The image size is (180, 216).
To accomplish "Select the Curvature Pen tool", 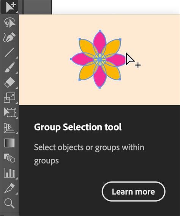I will click(9, 37).
